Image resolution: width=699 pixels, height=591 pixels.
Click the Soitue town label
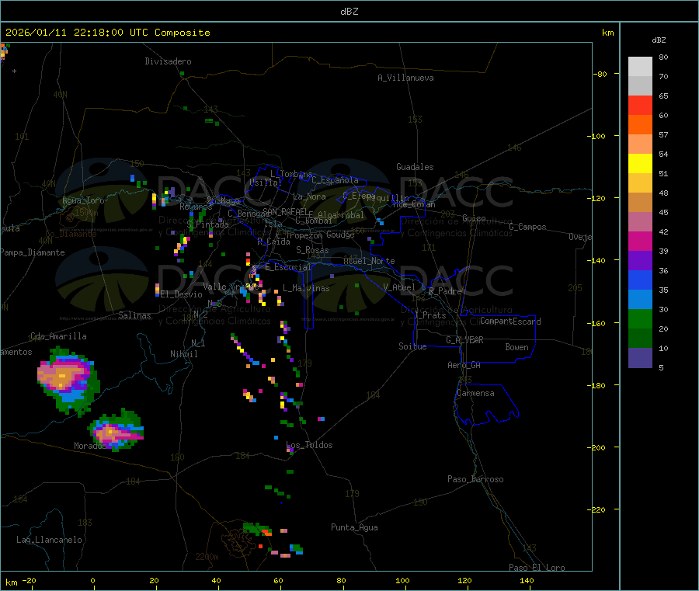(x=412, y=346)
